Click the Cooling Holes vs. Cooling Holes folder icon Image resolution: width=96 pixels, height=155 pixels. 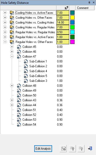(x=12, y=23)
